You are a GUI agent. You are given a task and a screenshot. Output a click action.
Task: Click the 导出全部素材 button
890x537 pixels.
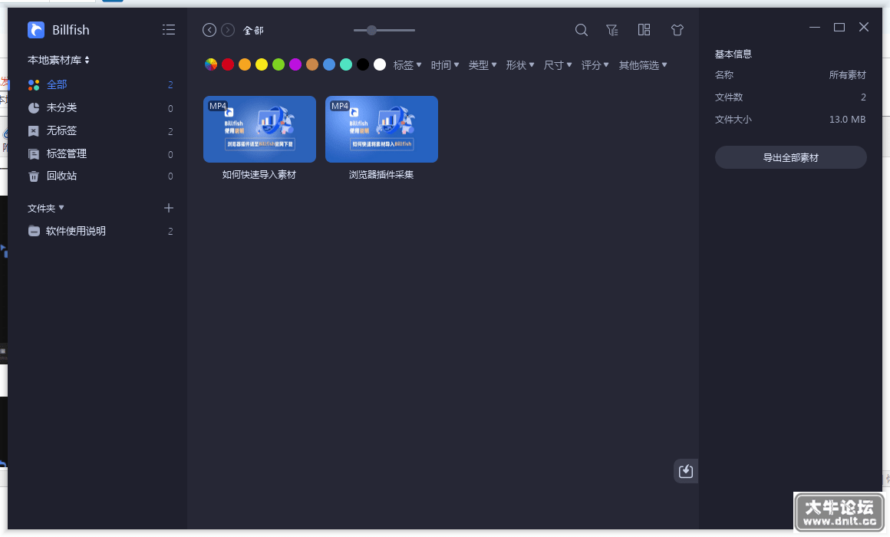point(791,157)
